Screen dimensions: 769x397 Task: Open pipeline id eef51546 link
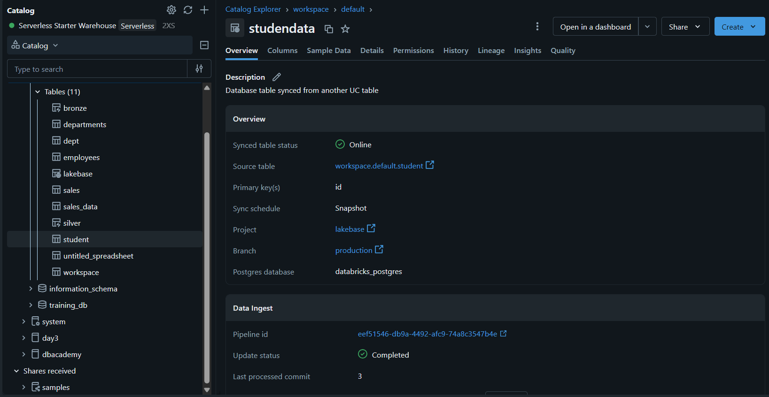[427, 334]
